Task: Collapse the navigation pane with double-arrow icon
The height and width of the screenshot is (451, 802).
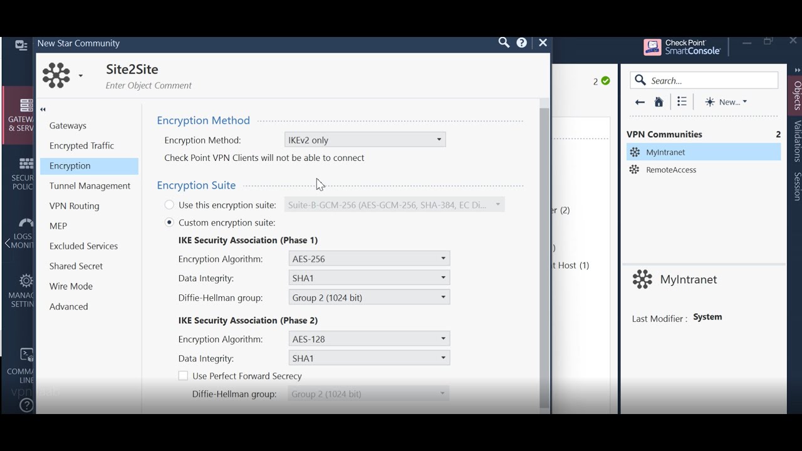Action: (x=43, y=110)
